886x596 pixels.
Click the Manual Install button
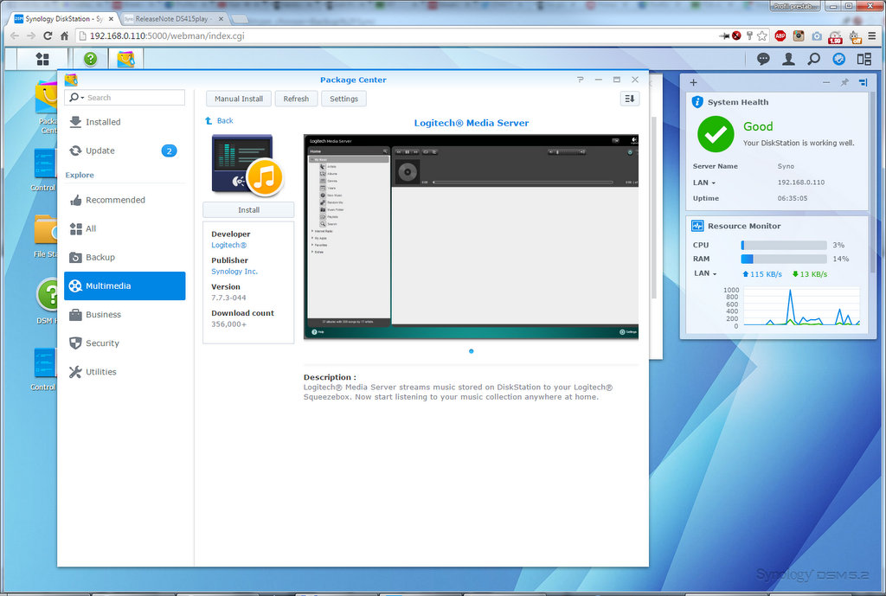tap(239, 99)
